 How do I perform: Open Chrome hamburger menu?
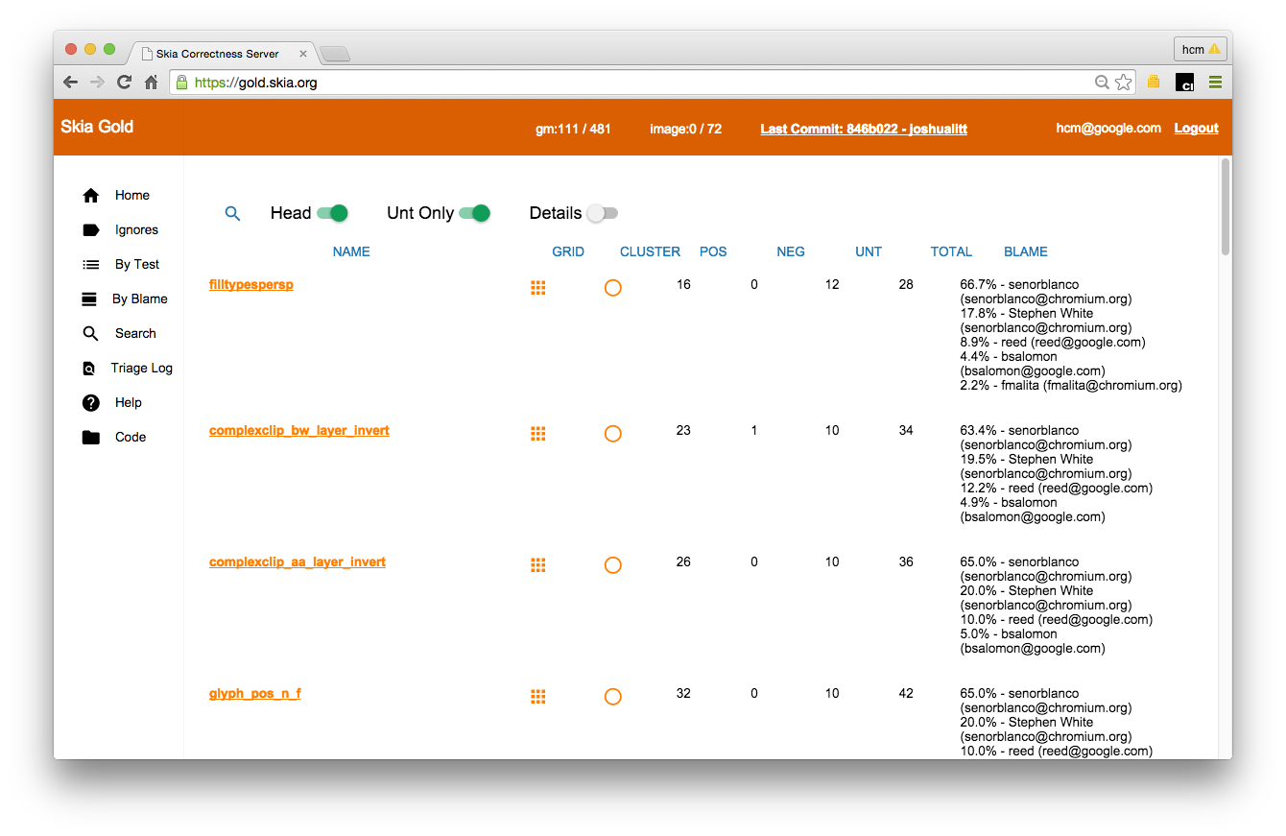1215,83
